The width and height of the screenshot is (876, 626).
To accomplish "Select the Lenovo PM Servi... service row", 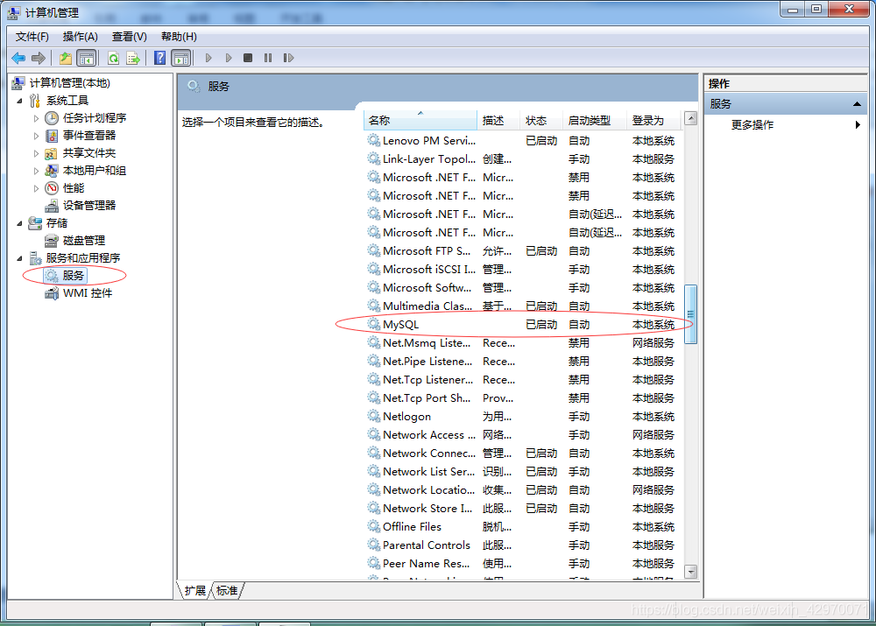I will tap(524, 141).
